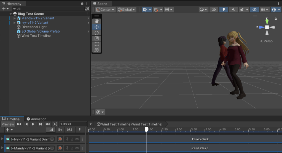Click the timeline marker pin icon
Image resolution: width=282 pixels, height=153 pixels.
pos(79,130)
